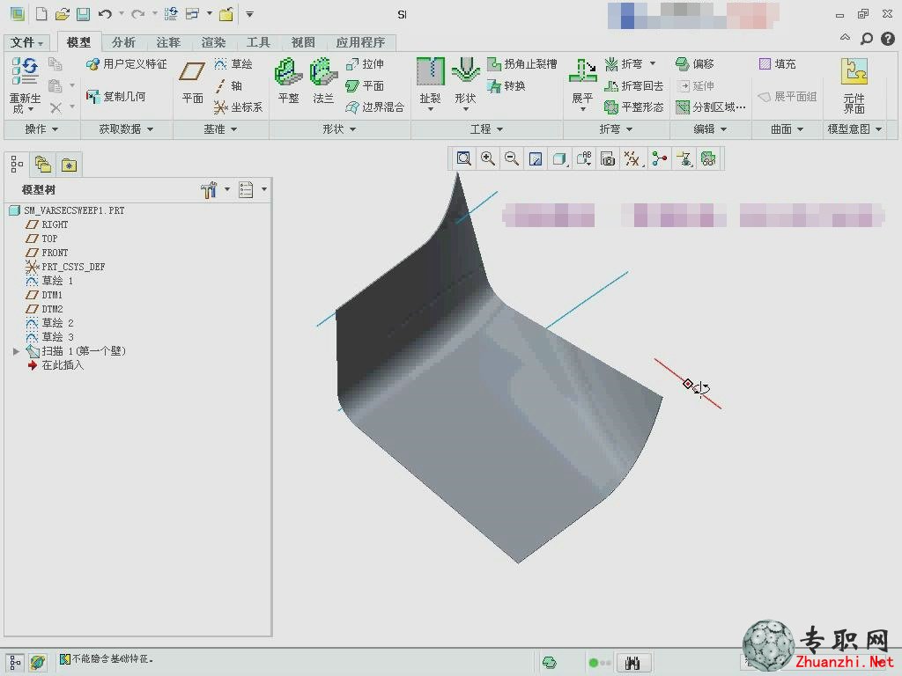902x676 pixels.
Task: Insert a 坐标系 coordinate system
Action: click(238, 107)
